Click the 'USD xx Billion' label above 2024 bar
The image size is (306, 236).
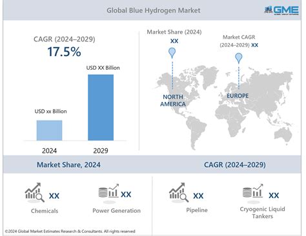pyautogui.click(x=50, y=112)
